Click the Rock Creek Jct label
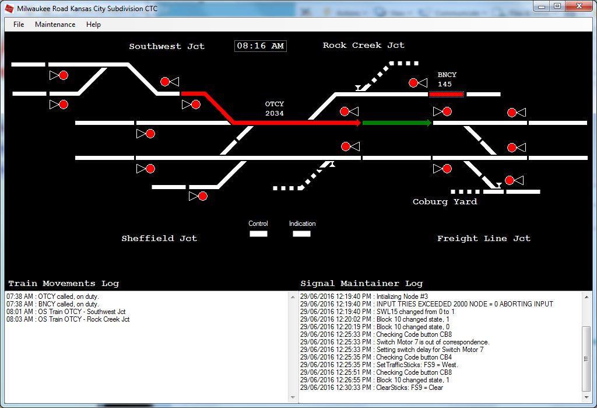This screenshot has height=408, width=597. pos(364,46)
